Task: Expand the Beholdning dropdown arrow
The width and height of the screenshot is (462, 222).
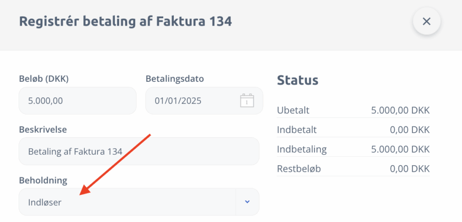Action: (x=247, y=202)
